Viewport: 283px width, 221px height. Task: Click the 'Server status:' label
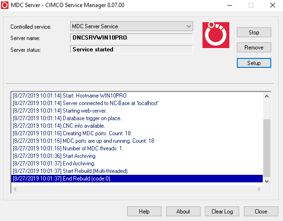pos(25,49)
